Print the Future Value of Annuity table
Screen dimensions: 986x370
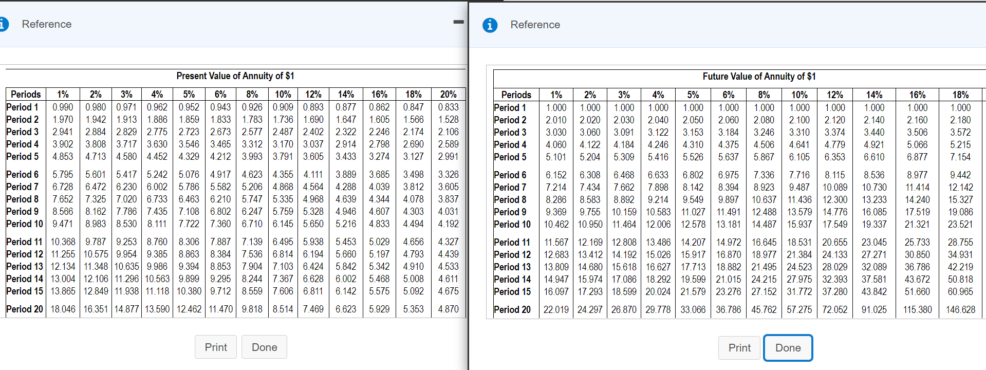point(739,347)
